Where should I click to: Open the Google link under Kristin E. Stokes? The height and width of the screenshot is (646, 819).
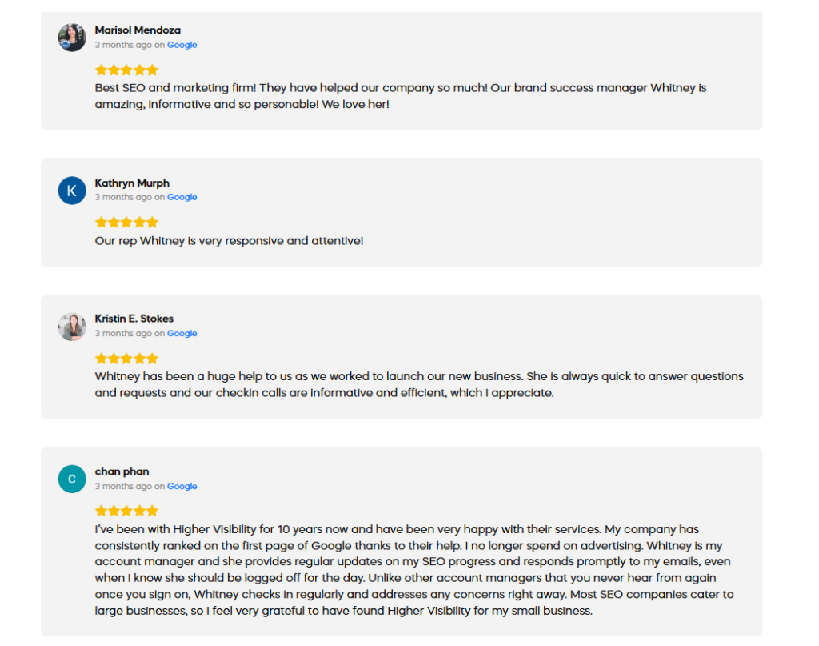coord(182,334)
